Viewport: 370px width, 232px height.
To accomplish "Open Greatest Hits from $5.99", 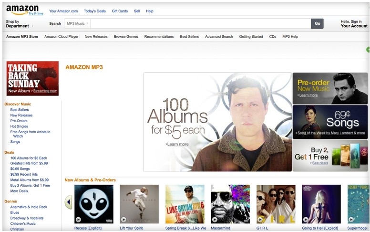I will pos(29,163).
